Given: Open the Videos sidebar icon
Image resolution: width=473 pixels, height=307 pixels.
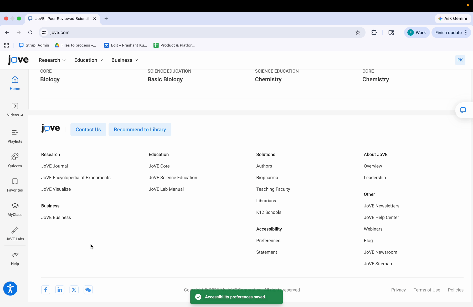Looking at the screenshot, I should click(x=15, y=106).
